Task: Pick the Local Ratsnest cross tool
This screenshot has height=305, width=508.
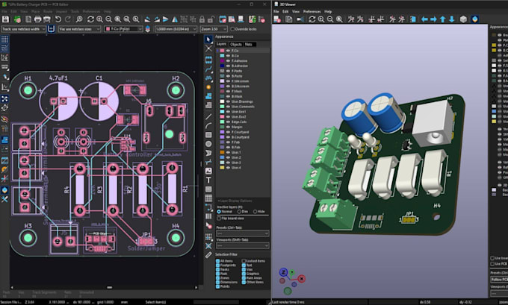Action: pos(208,48)
